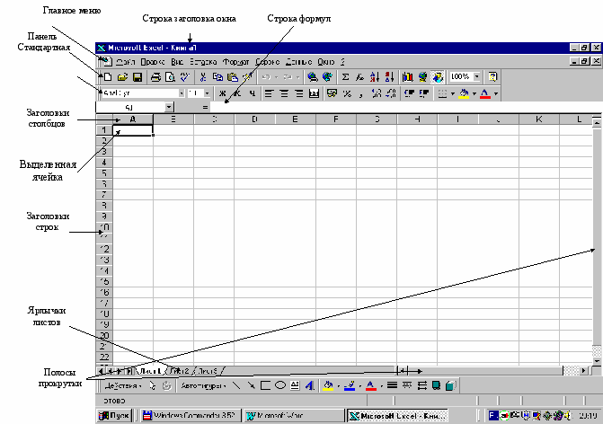Open the Paste Function fx icon
Image resolution: width=603 pixels, height=424 pixels.
coord(360,77)
